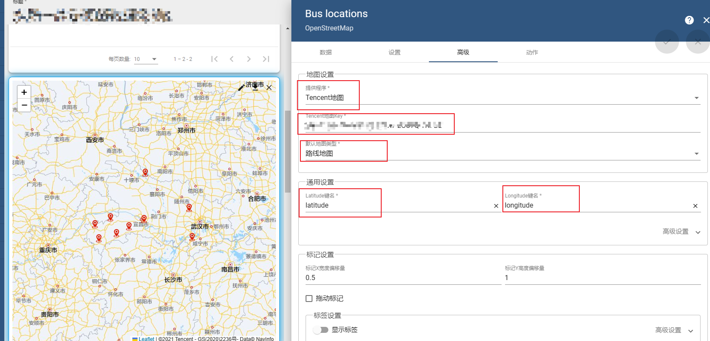Go to last page in table pagination

click(x=266, y=59)
